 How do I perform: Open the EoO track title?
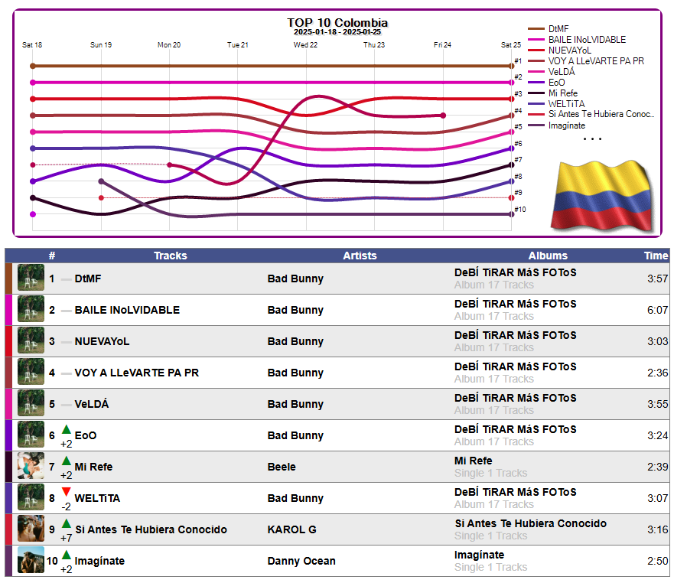tap(86, 435)
